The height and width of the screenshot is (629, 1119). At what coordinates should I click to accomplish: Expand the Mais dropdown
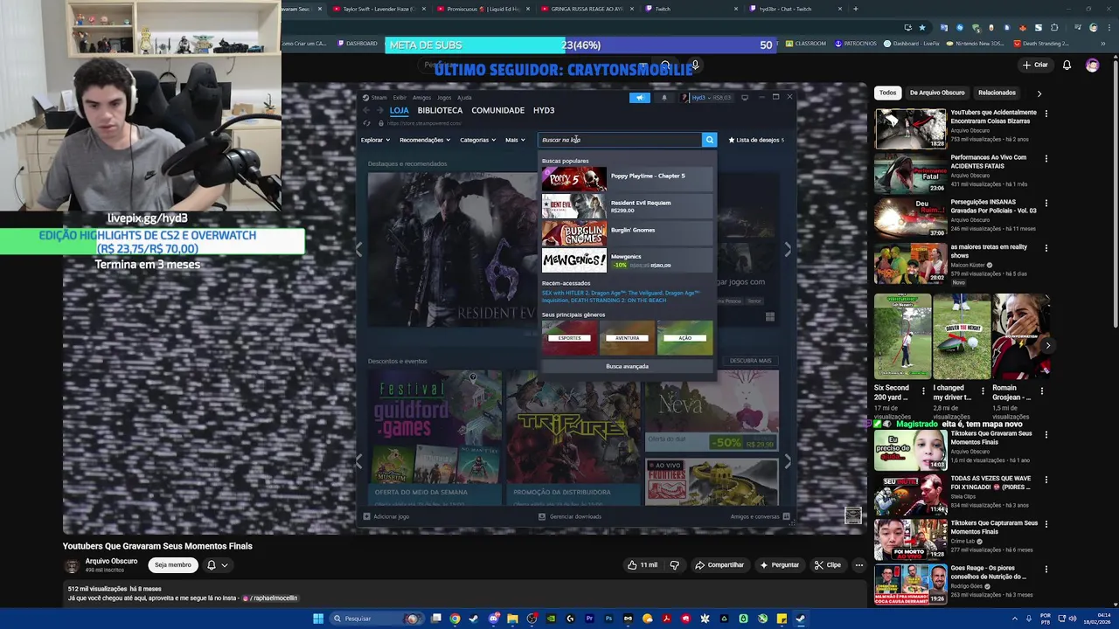515,140
